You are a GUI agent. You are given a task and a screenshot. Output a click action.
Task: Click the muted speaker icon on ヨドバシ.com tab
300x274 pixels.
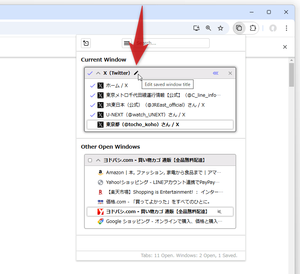[x=219, y=212]
